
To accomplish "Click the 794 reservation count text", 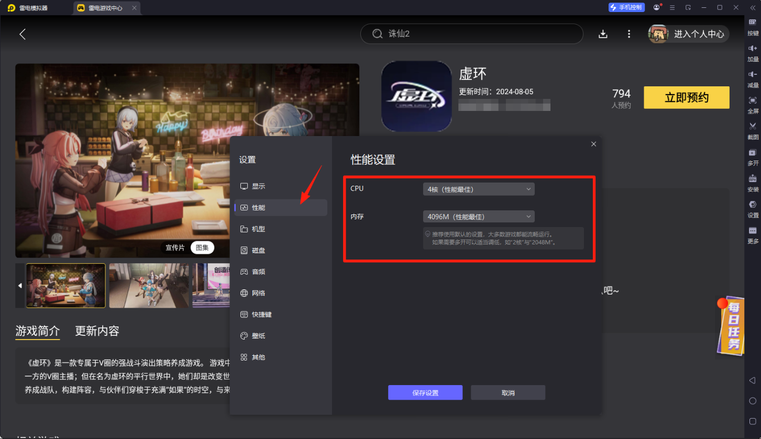I will point(621,94).
